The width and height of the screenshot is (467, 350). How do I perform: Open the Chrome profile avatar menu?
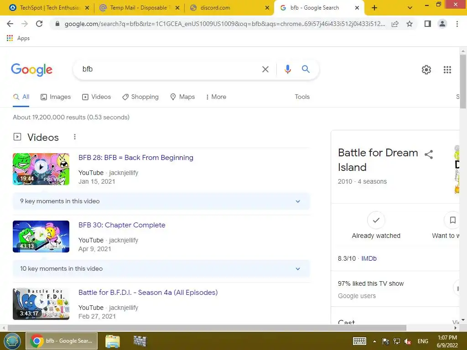[x=442, y=24]
